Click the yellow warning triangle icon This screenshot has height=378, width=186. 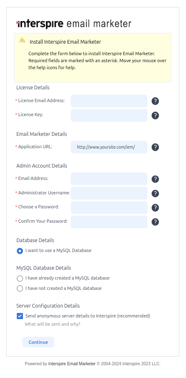click(x=22, y=40)
